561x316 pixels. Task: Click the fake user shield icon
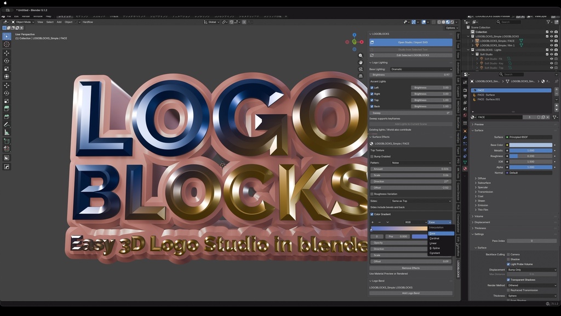[539, 117]
